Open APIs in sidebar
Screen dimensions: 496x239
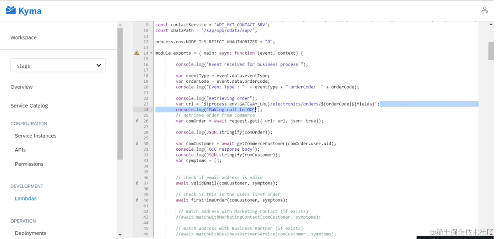click(20, 150)
